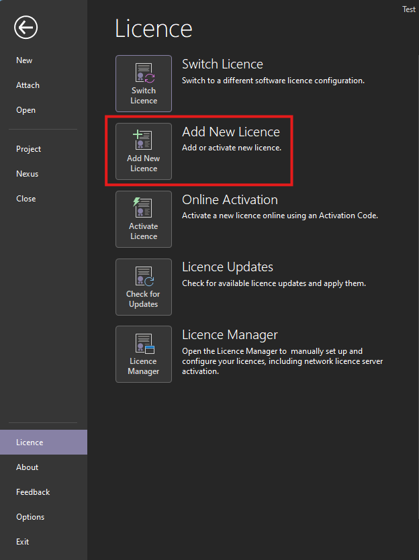Image resolution: width=419 pixels, height=560 pixels.
Task: Open the Activate Licence icon
Action: pyautogui.click(x=143, y=218)
